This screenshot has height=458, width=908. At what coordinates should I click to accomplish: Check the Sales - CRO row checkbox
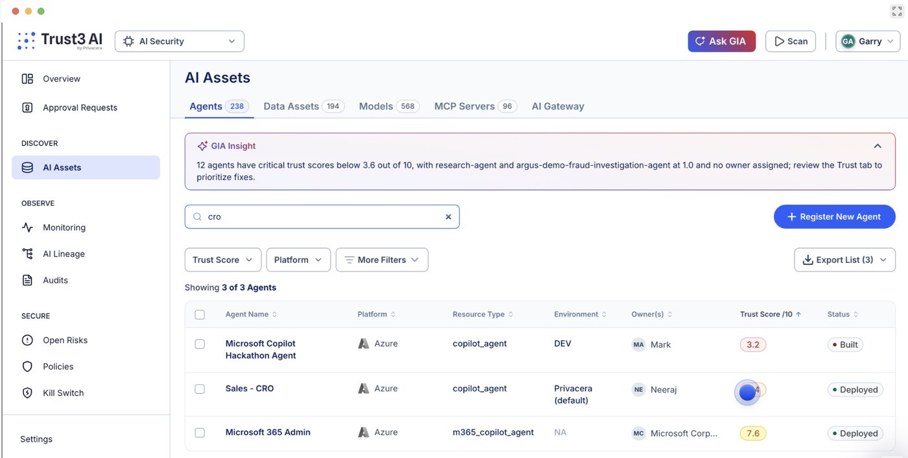pos(200,389)
